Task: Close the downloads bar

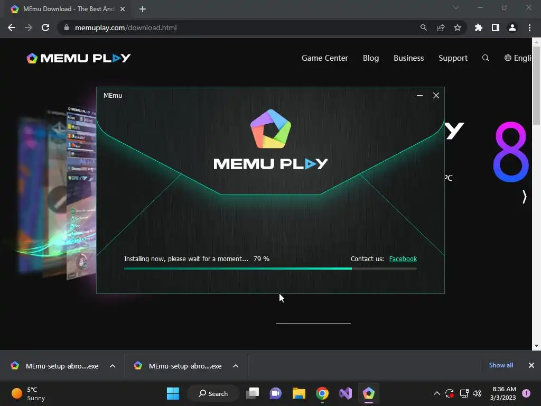Action: (x=531, y=365)
